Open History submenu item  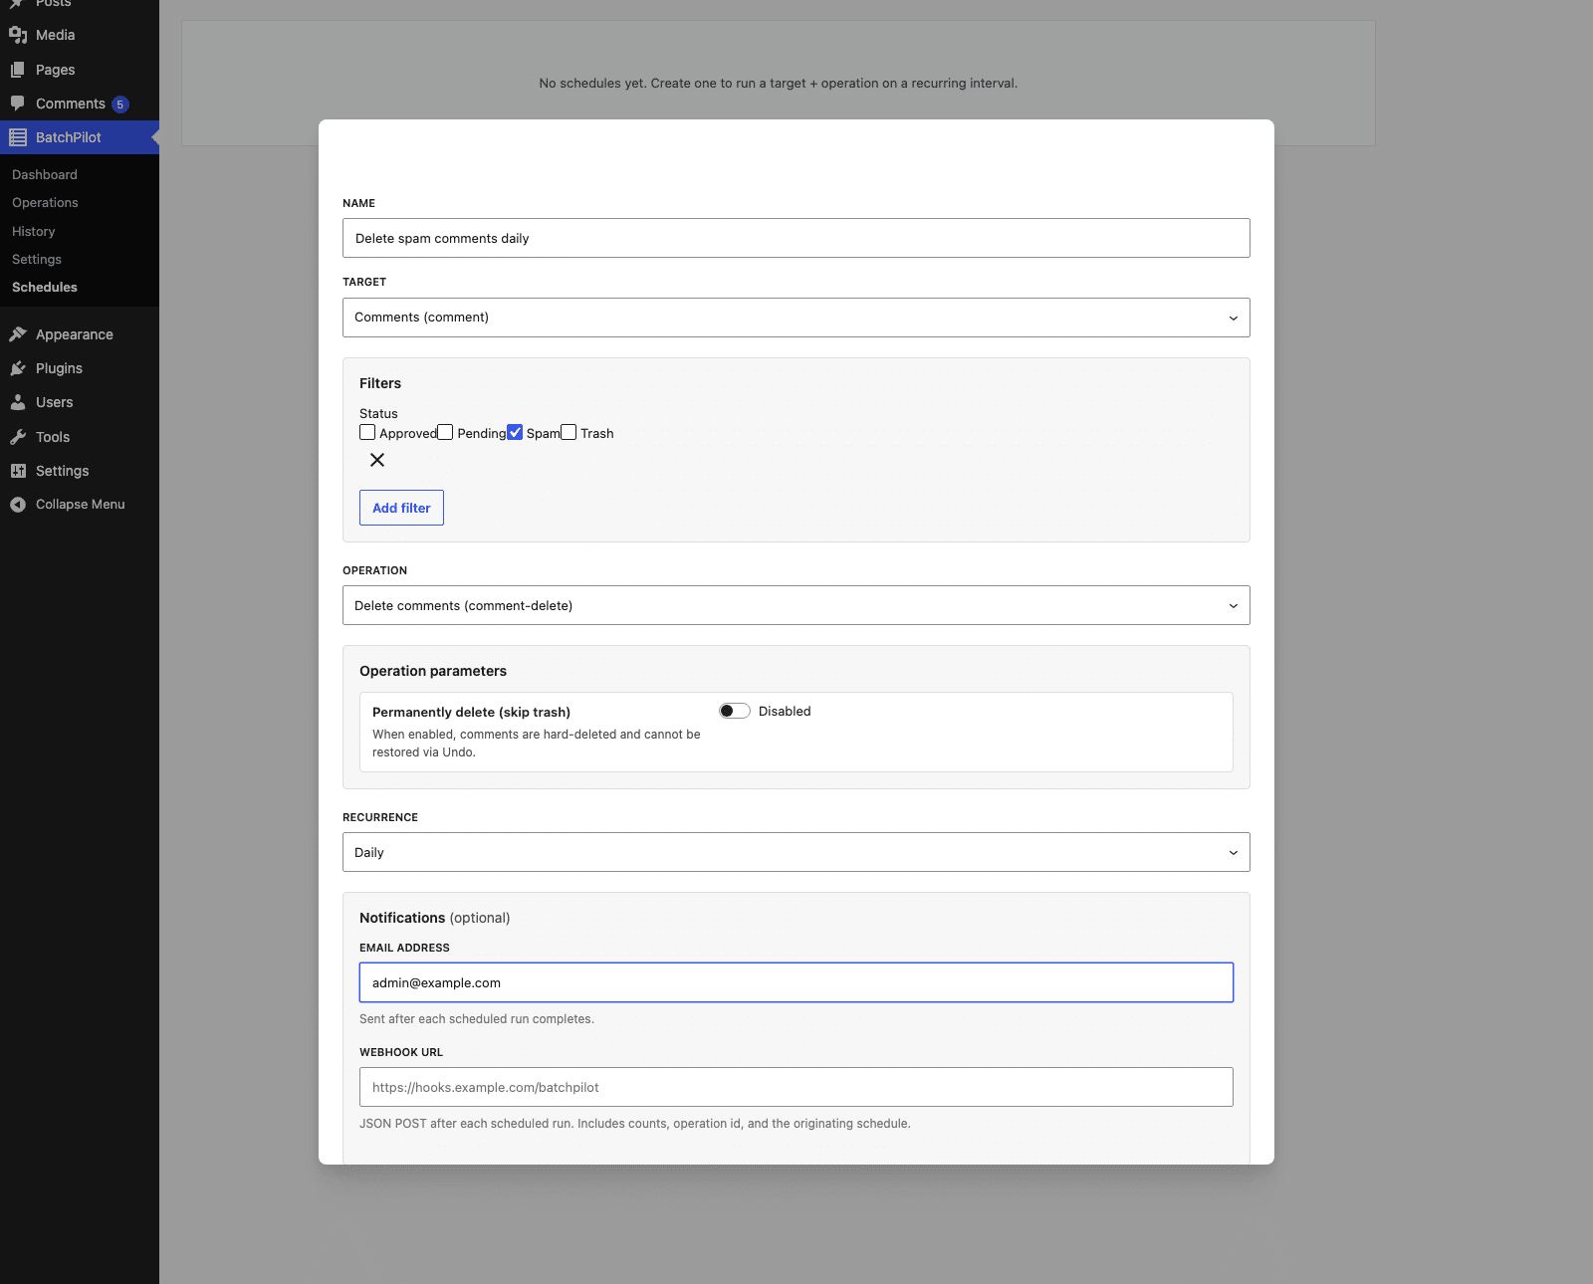[34, 231]
